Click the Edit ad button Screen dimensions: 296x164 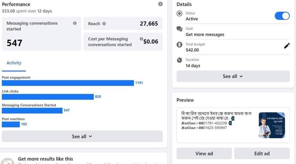pyautogui.click(x=262, y=153)
